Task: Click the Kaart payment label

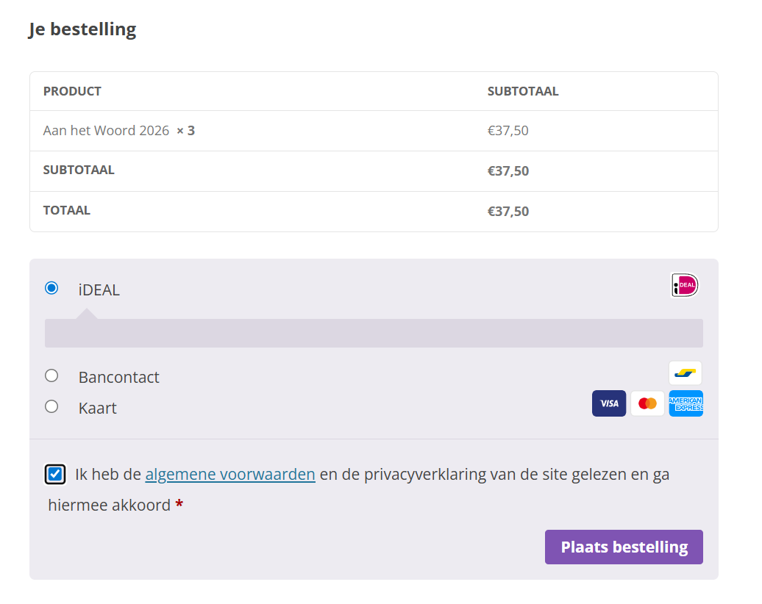Action: 98,409
